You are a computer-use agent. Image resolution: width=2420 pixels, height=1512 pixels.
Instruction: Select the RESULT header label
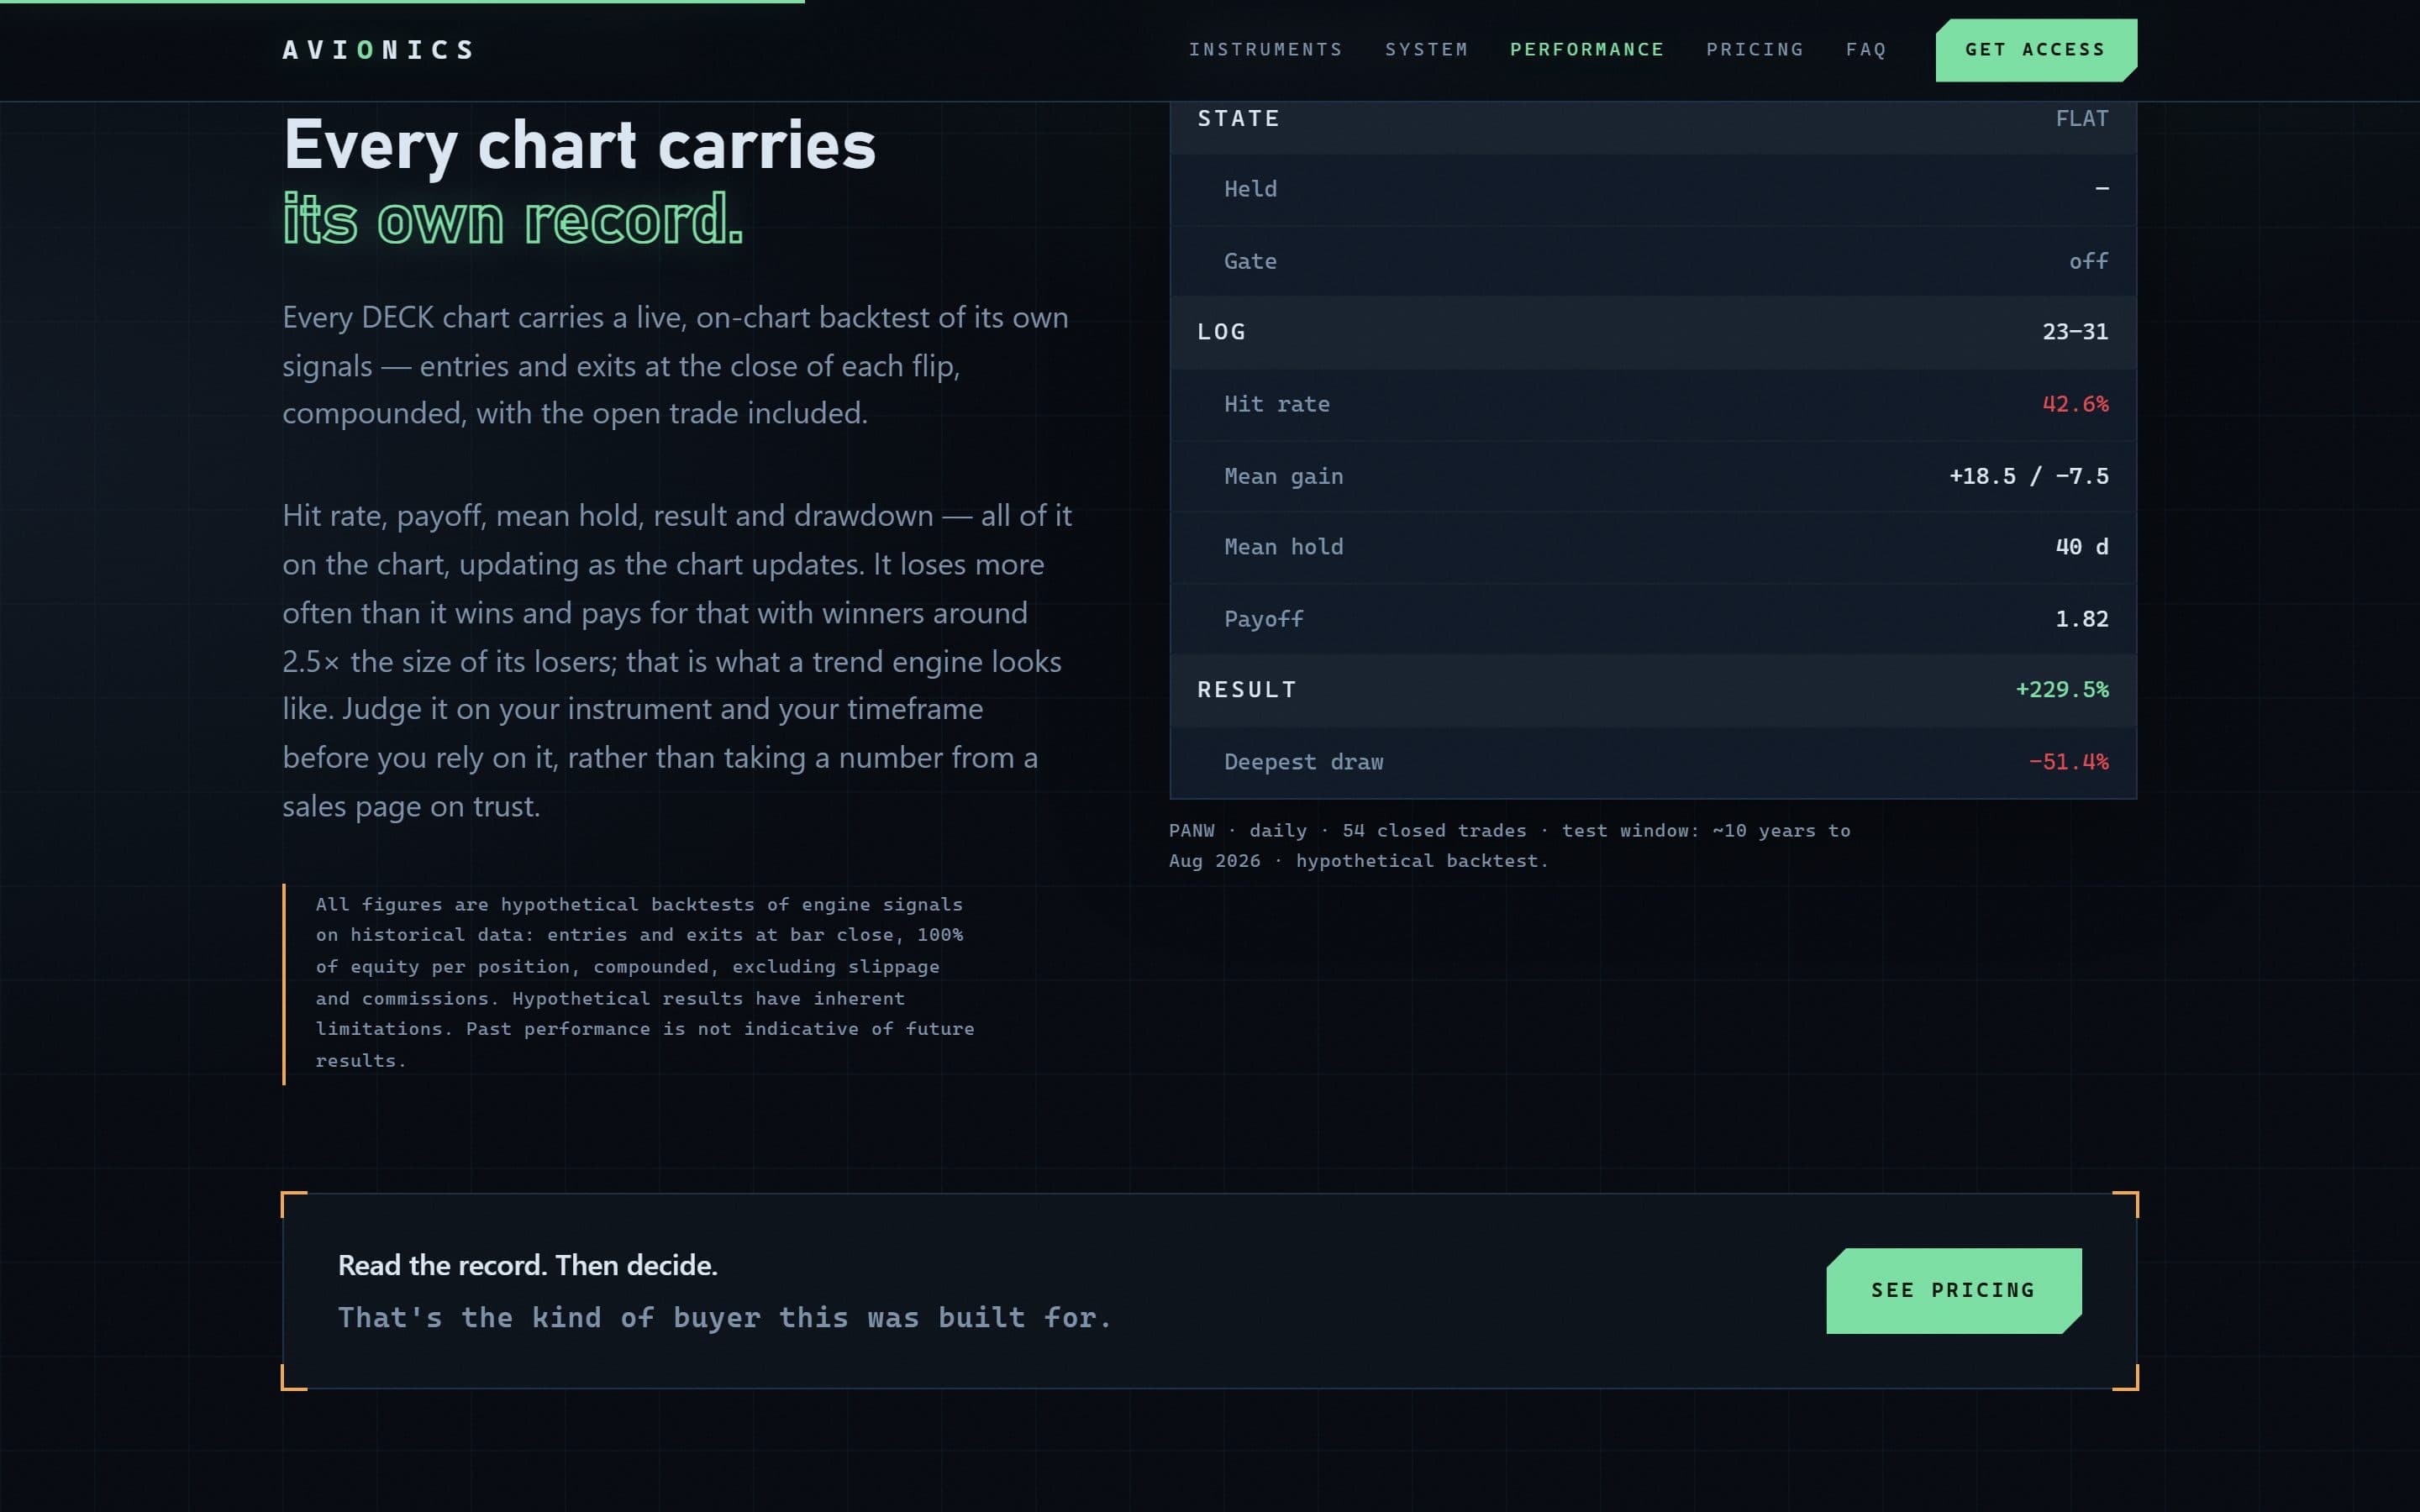coord(1246,690)
